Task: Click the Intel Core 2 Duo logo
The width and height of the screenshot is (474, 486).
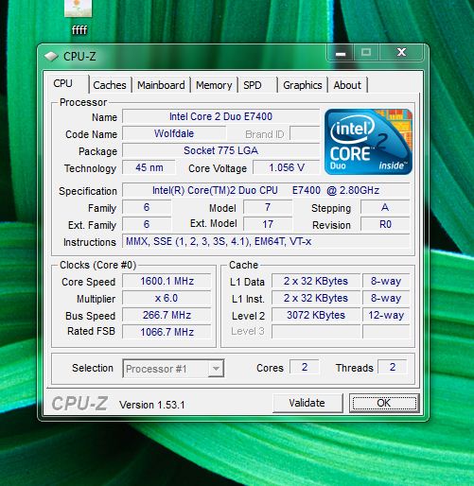Action: 368,142
